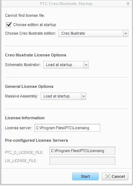Screen dimensions: 133x186
Task: Click the 'PTC Creo Illustrate Startup' title text
Action: tap(66, 4)
